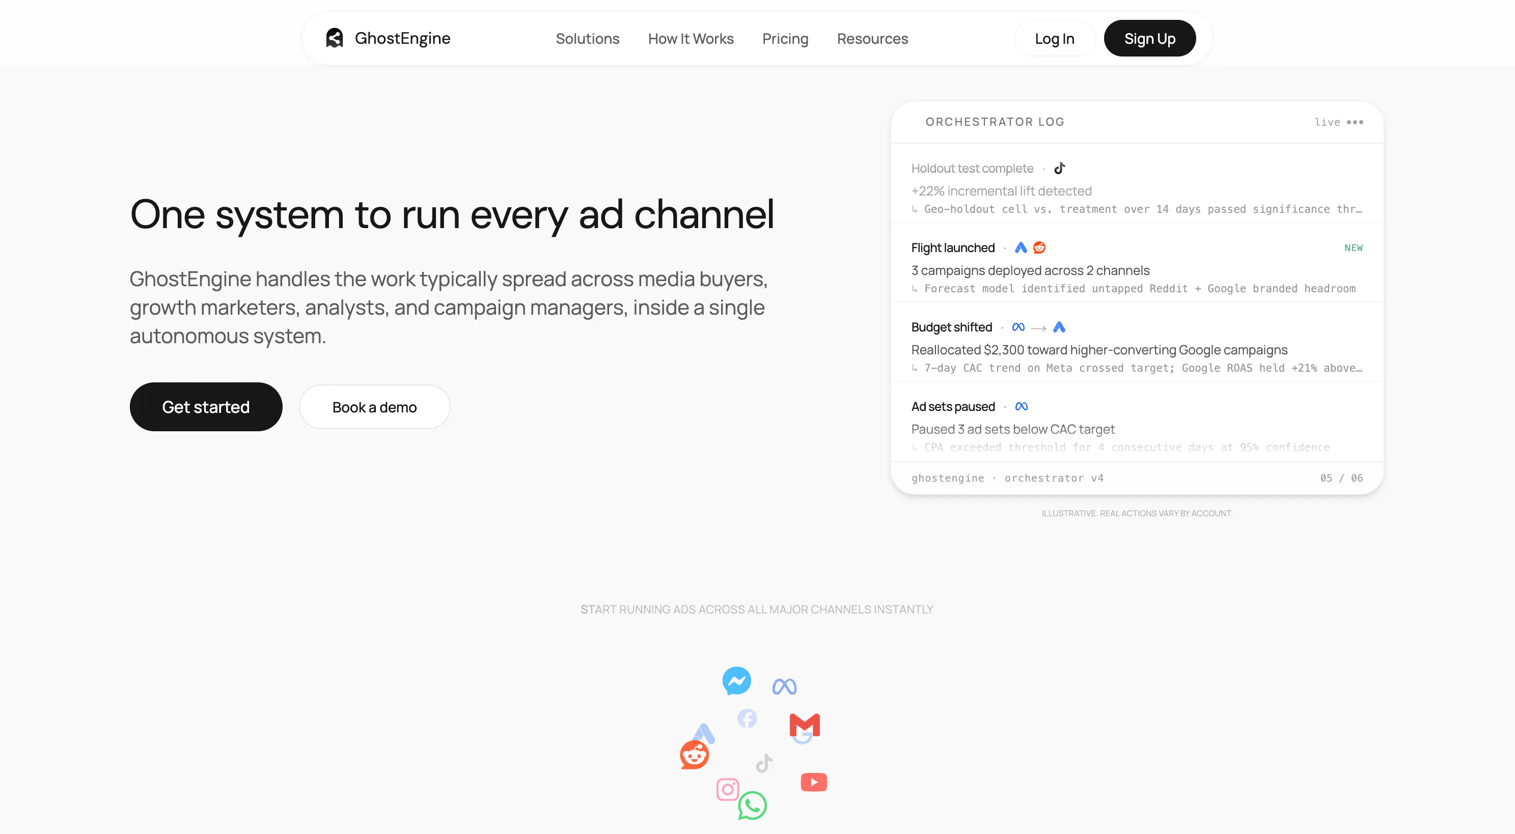Click the live status label
Viewport: 1515px width, 834px height.
(1328, 122)
